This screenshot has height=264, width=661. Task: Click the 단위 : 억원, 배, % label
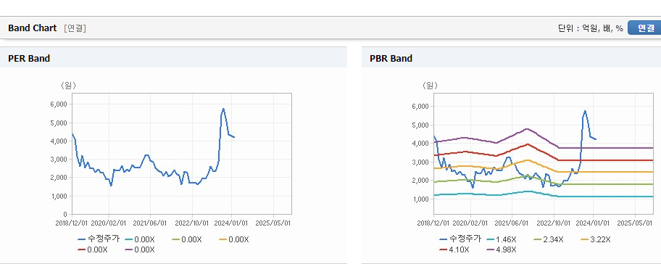point(591,28)
